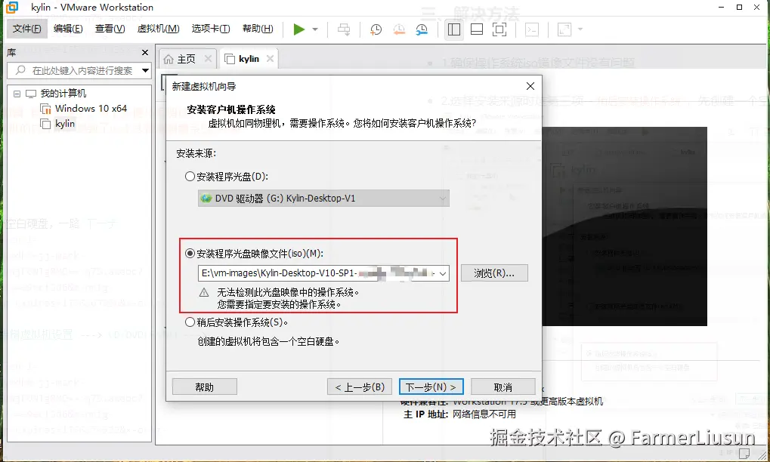Select 稍后安装操作系统(S) radio option
The width and height of the screenshot is (770, 462).
tap(190, 322)
